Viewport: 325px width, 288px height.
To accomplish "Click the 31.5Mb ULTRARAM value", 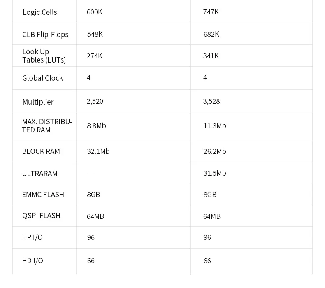I will pyautogui.click(x=215, y=173).
